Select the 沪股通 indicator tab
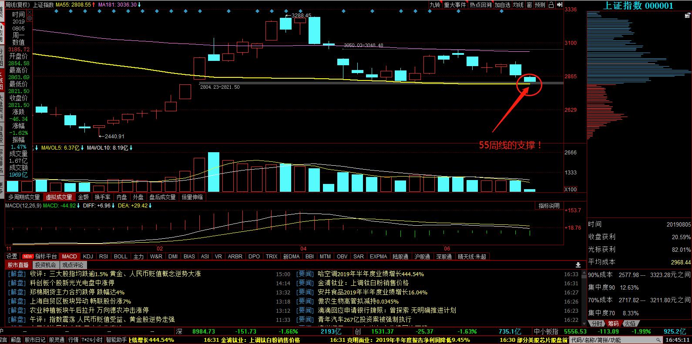This screenshot has height=344, width=692. point(422,257)
